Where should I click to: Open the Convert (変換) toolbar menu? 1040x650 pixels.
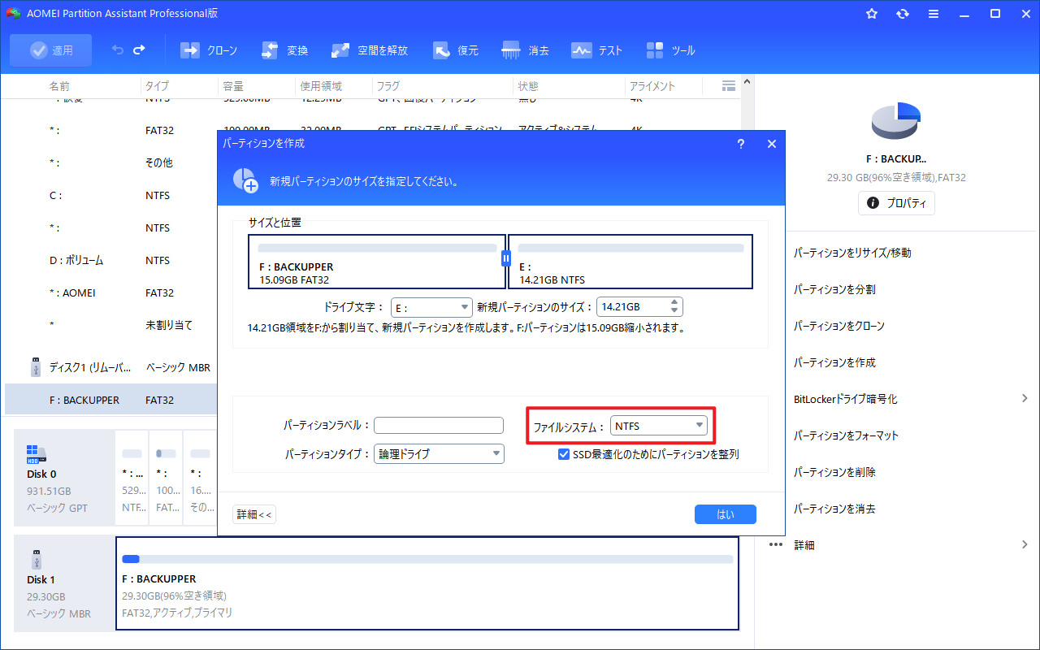coord(284,50)
